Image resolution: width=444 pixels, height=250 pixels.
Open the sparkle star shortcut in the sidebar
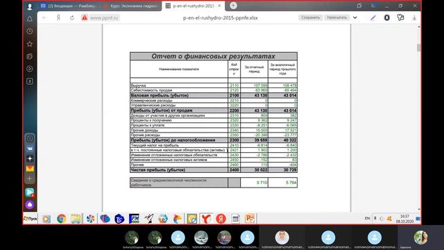pos(30,159)
